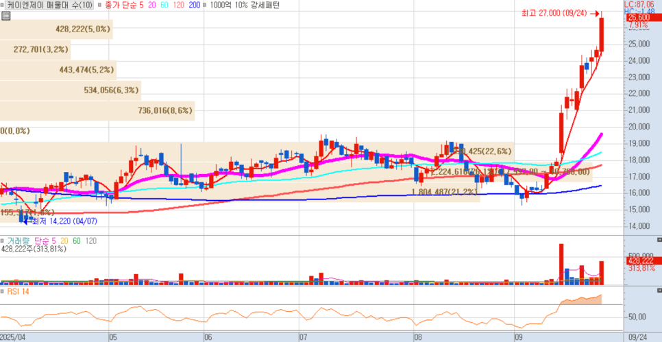Screen dimensions: 662x342
Task: Click the 428,222(5.0%) volume profile bar
Action: 57,29
